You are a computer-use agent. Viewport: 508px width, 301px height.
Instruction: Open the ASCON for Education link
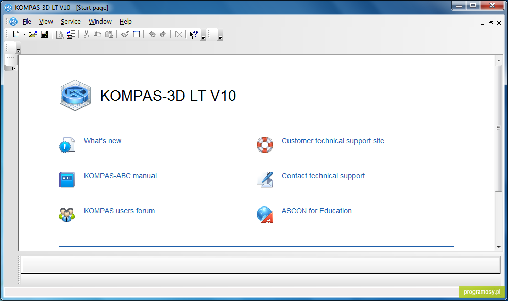pyautogui.click(x=316, y=211)
